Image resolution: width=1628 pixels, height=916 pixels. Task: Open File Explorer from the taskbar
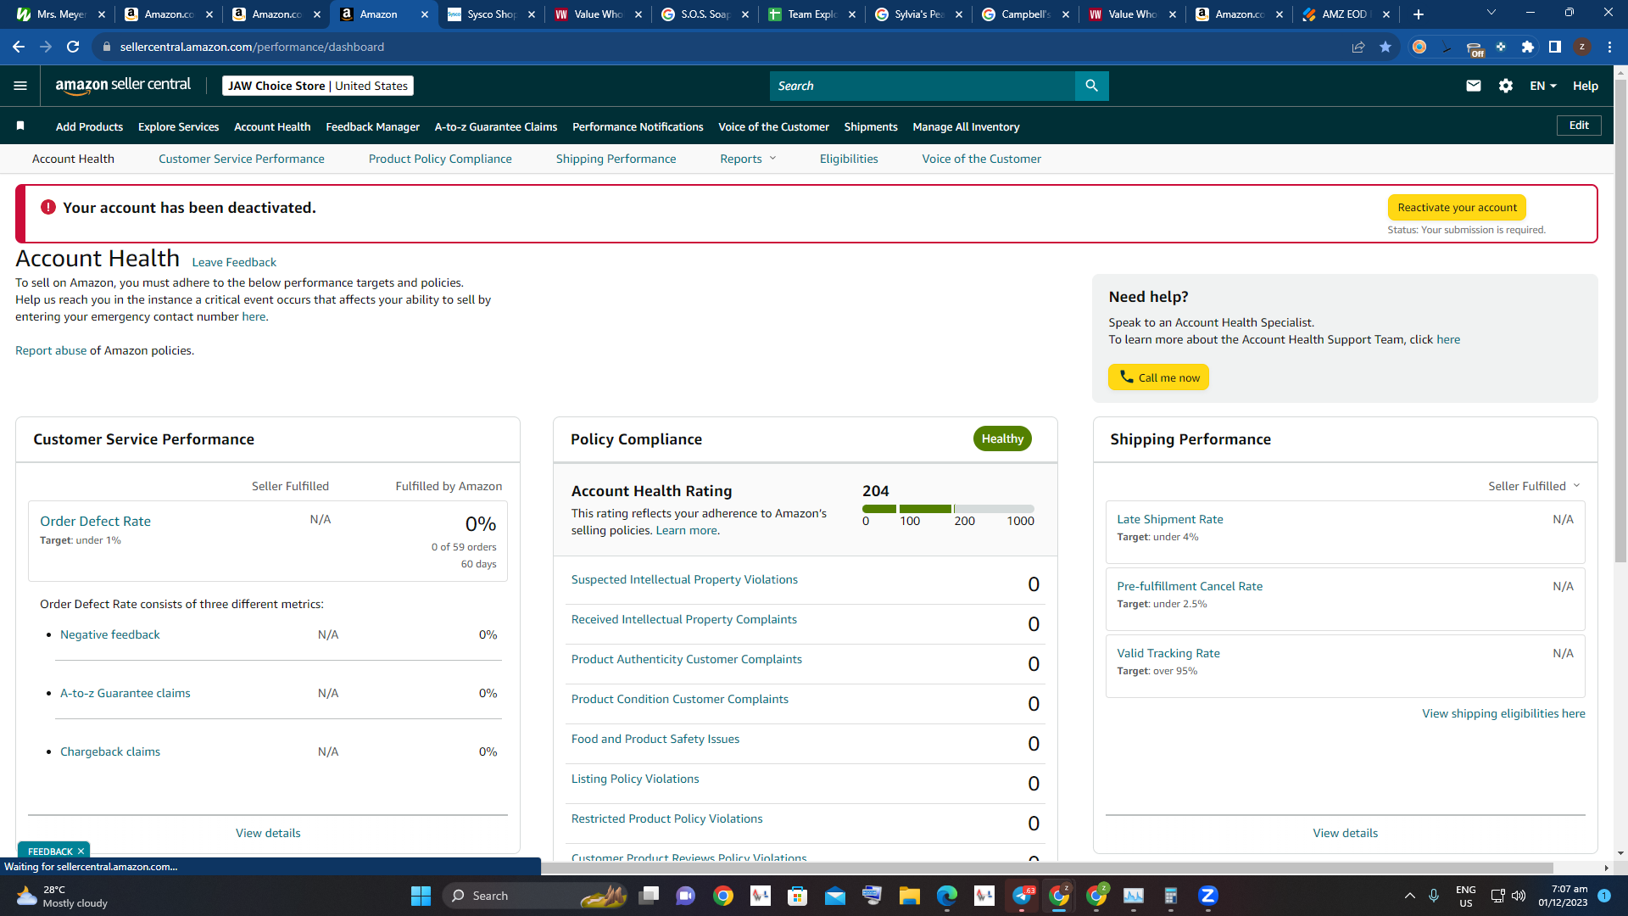910,896
